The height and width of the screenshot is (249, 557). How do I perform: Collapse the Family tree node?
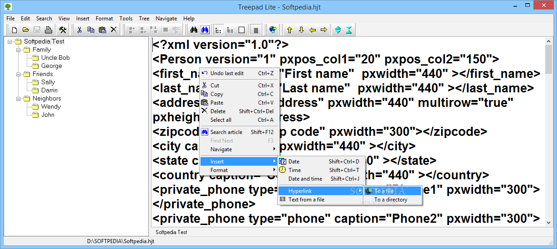pyautogui.click(x=19, y=49)
